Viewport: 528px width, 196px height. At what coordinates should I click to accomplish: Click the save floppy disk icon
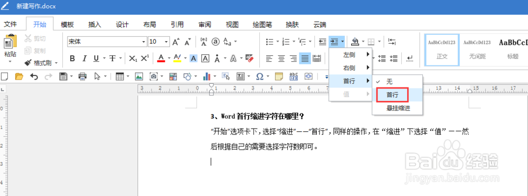point(63,76)
